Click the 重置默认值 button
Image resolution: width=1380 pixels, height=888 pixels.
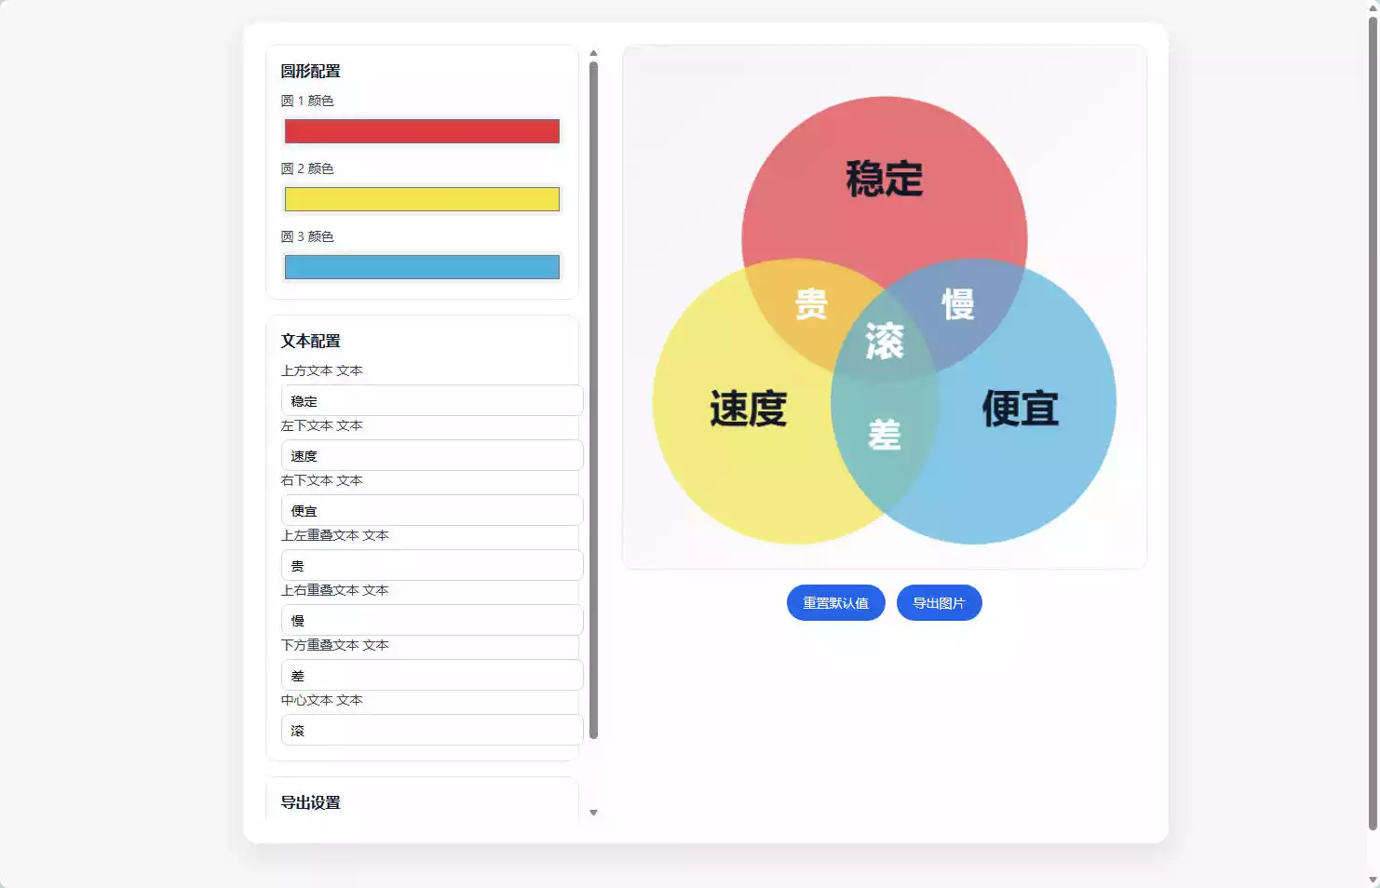pyautogui.click(x=835, y=603)
